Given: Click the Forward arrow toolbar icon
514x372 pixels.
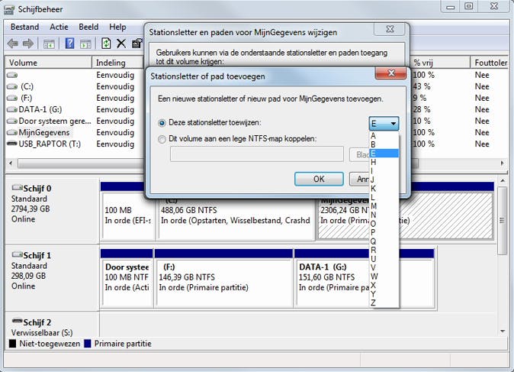Looking at the screenshot, I should (28, 44).
